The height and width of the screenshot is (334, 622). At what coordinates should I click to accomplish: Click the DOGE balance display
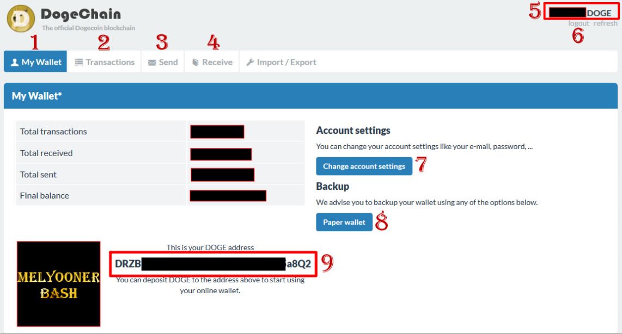(581, 13)
